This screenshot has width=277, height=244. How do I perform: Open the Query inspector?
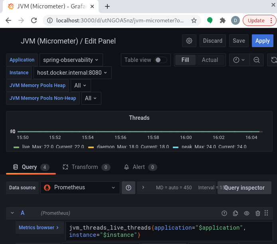(245, 188)
